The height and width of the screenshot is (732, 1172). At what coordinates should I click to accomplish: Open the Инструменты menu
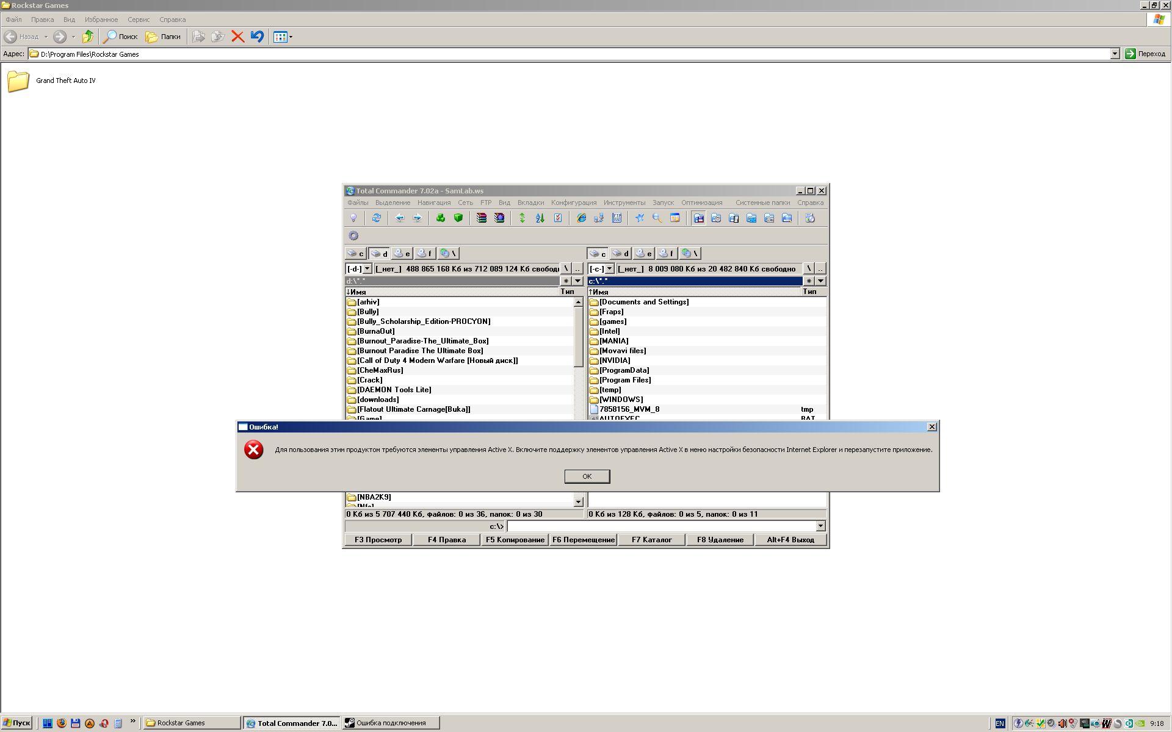pyautogui.click(x=624, y=203)
